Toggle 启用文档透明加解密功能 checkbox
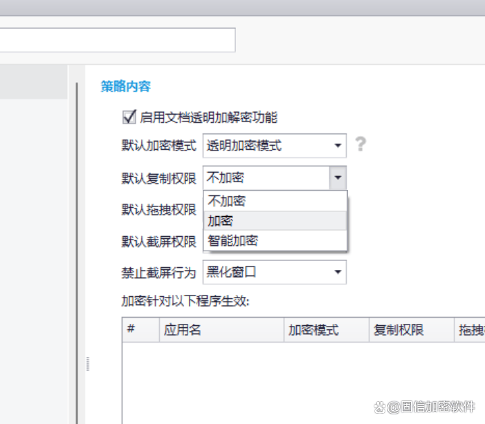Image resolution: width=485 pixels, height=424 pixels. click(128, 117)
